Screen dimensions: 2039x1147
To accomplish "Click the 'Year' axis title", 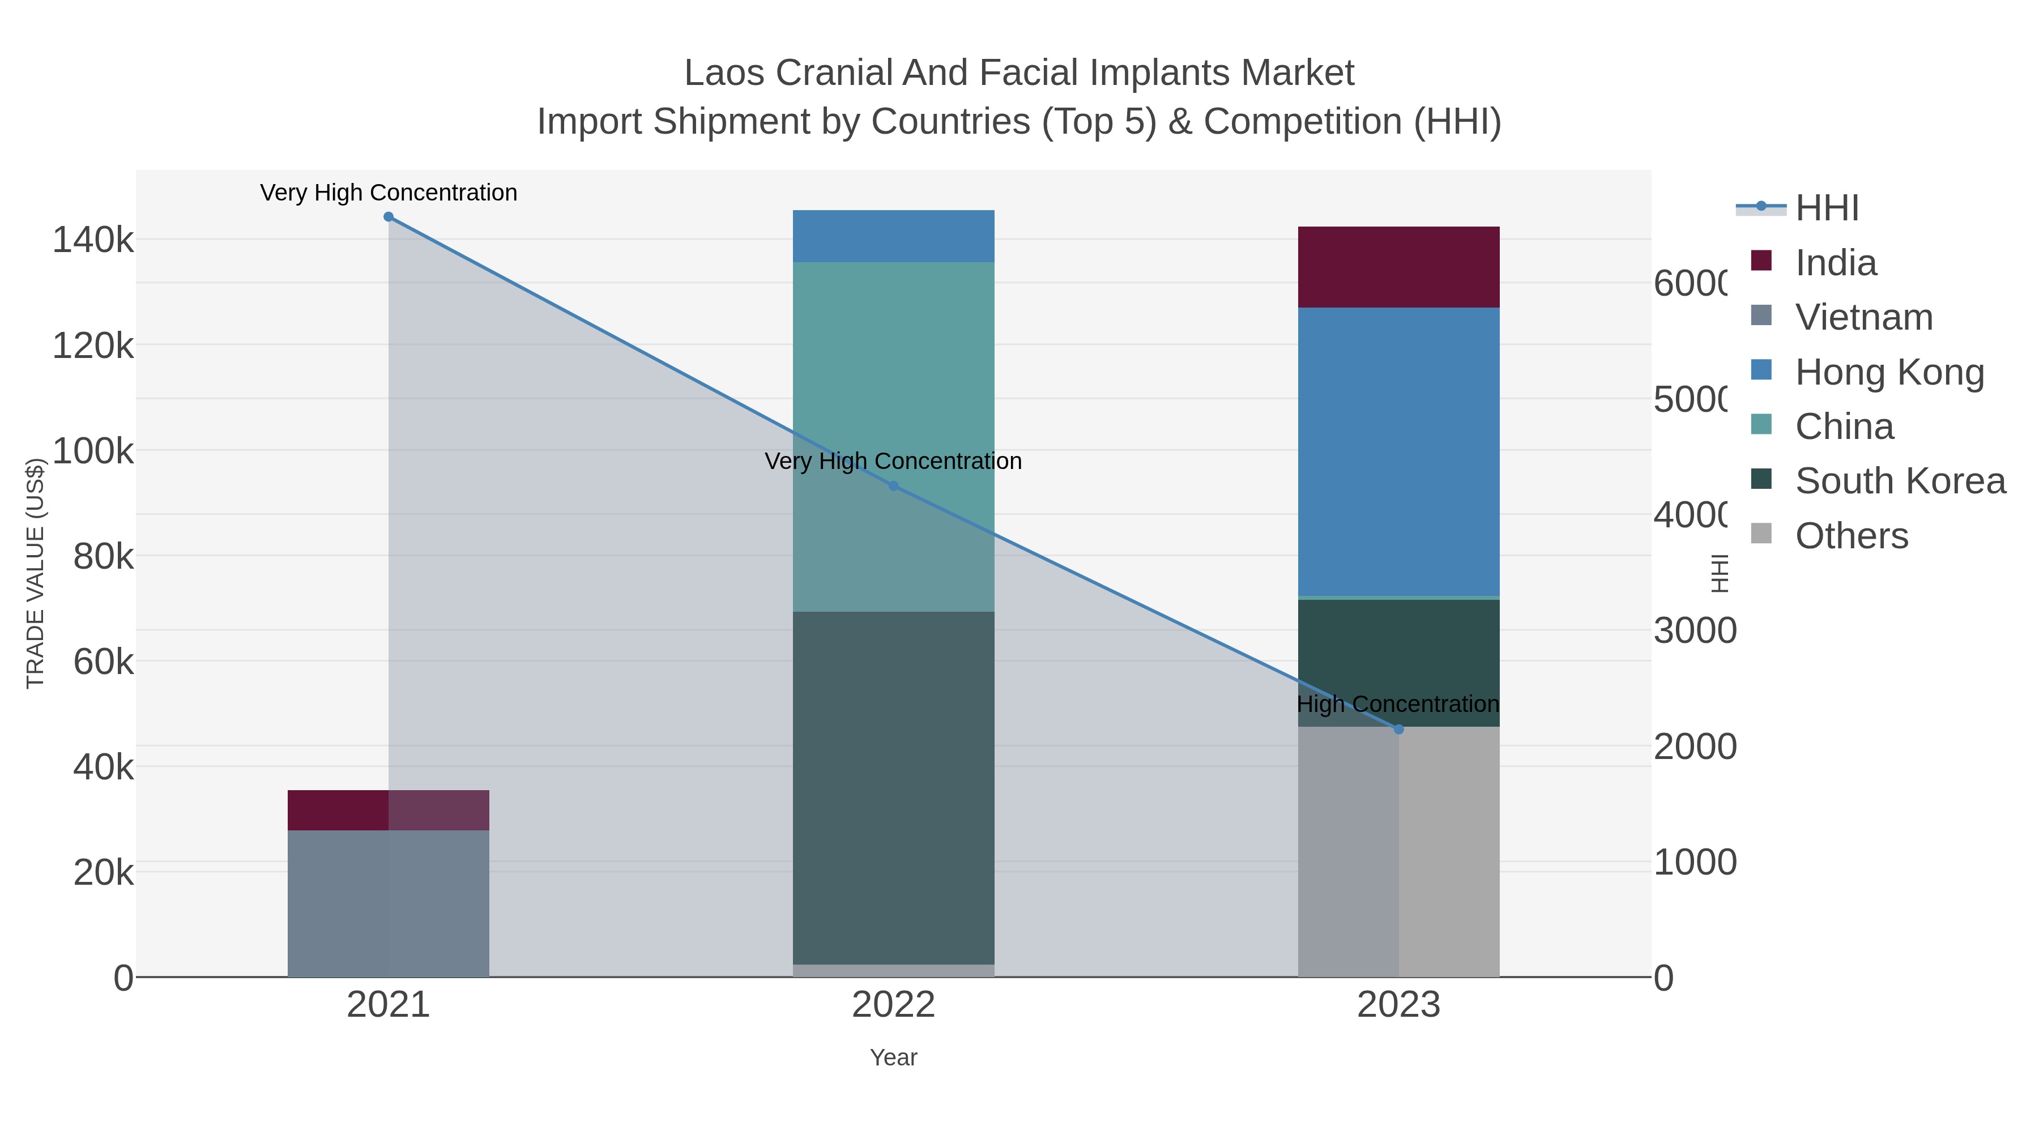I will [894, 1058].
